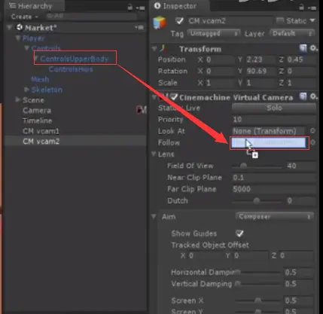This screenshot has width=323, height=314.
Task: Open the Transform component gear settings menu
Action: point(313,48)
